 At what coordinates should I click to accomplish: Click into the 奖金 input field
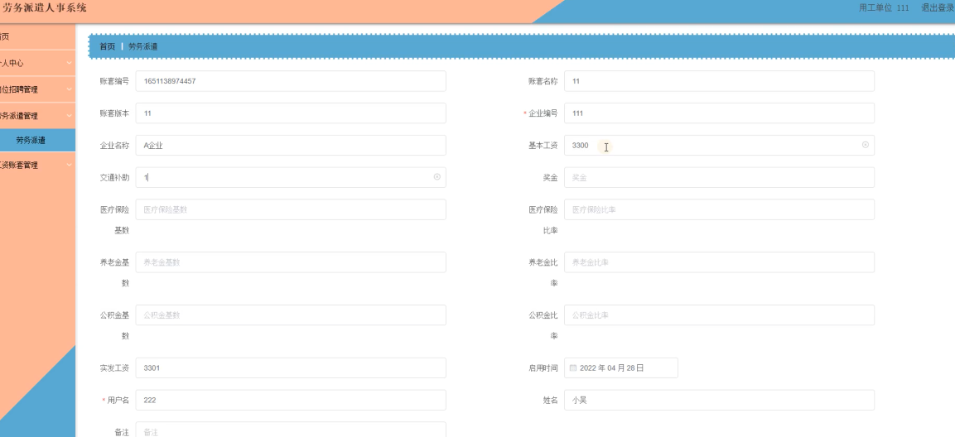coord(718,178)
